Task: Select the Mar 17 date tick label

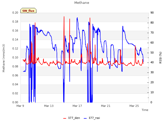Action: tap(77, 106)
